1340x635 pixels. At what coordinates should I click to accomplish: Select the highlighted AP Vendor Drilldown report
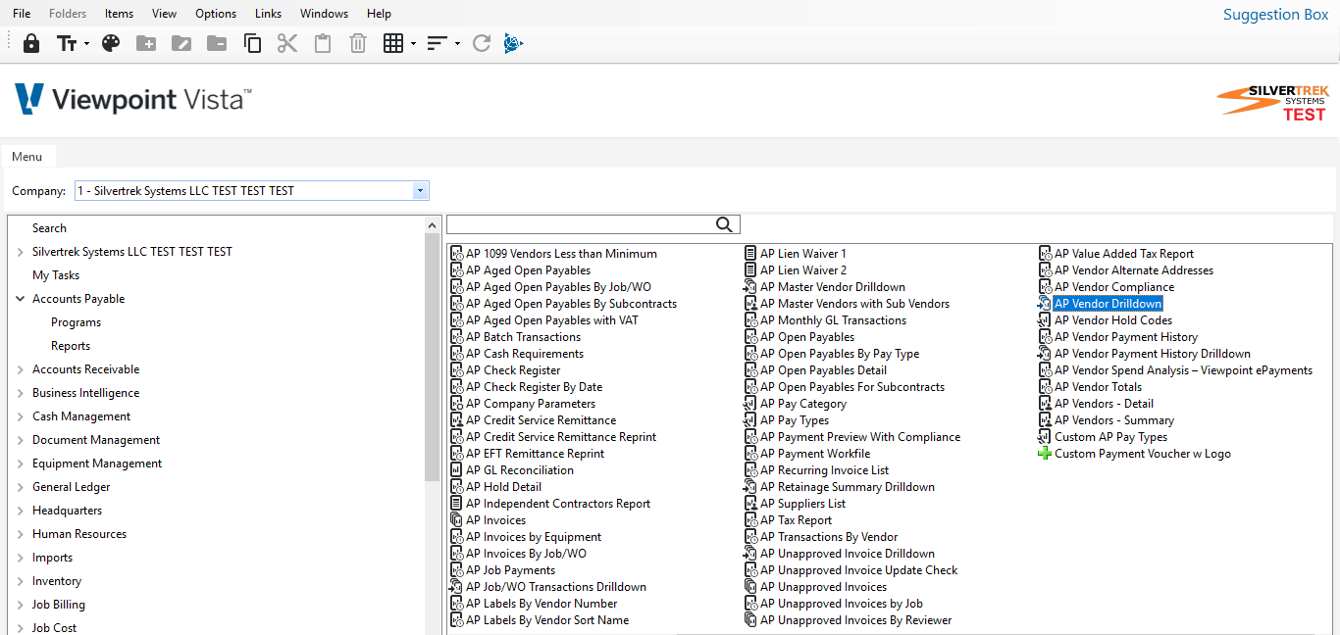click(1108, 304)
